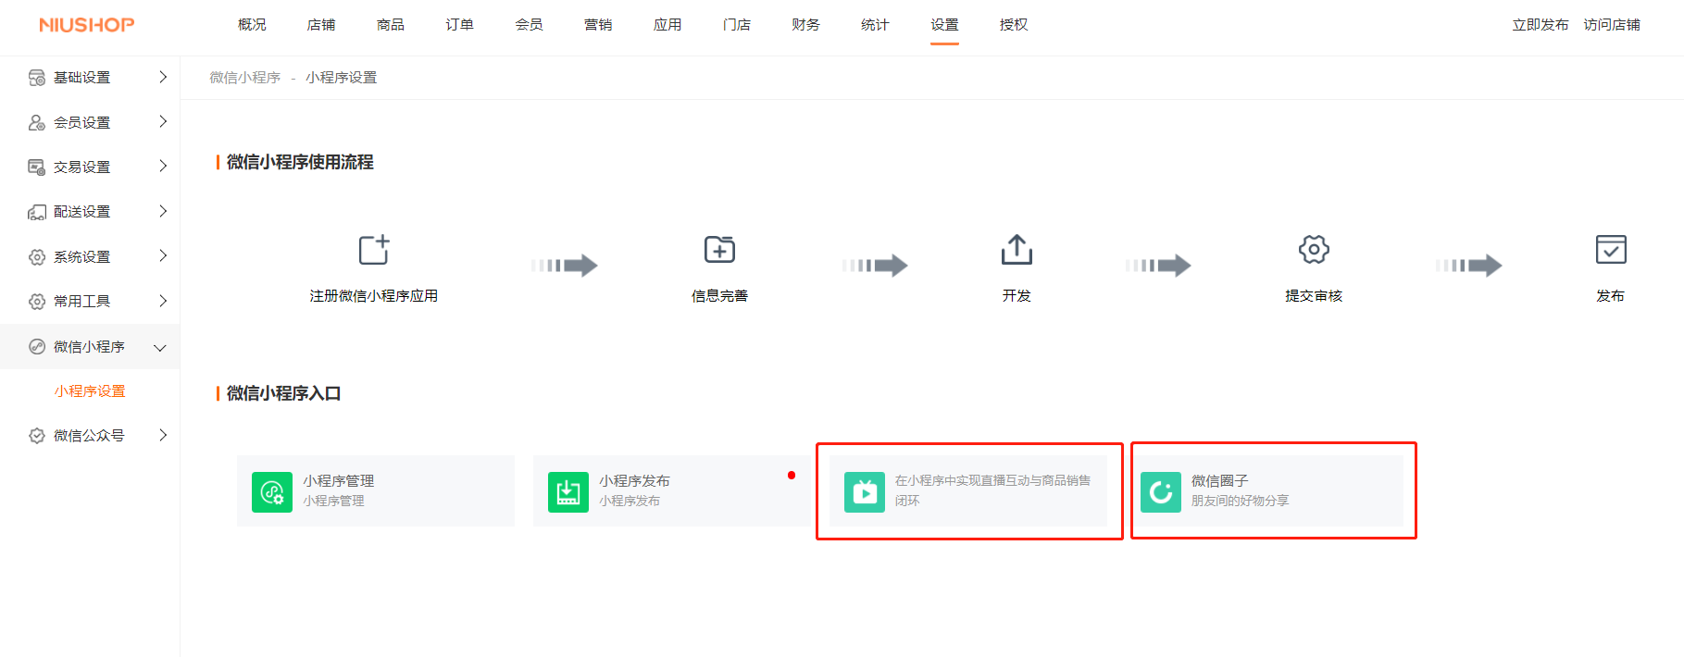
Task: Open the 统计 top menu
Action: 875,25
